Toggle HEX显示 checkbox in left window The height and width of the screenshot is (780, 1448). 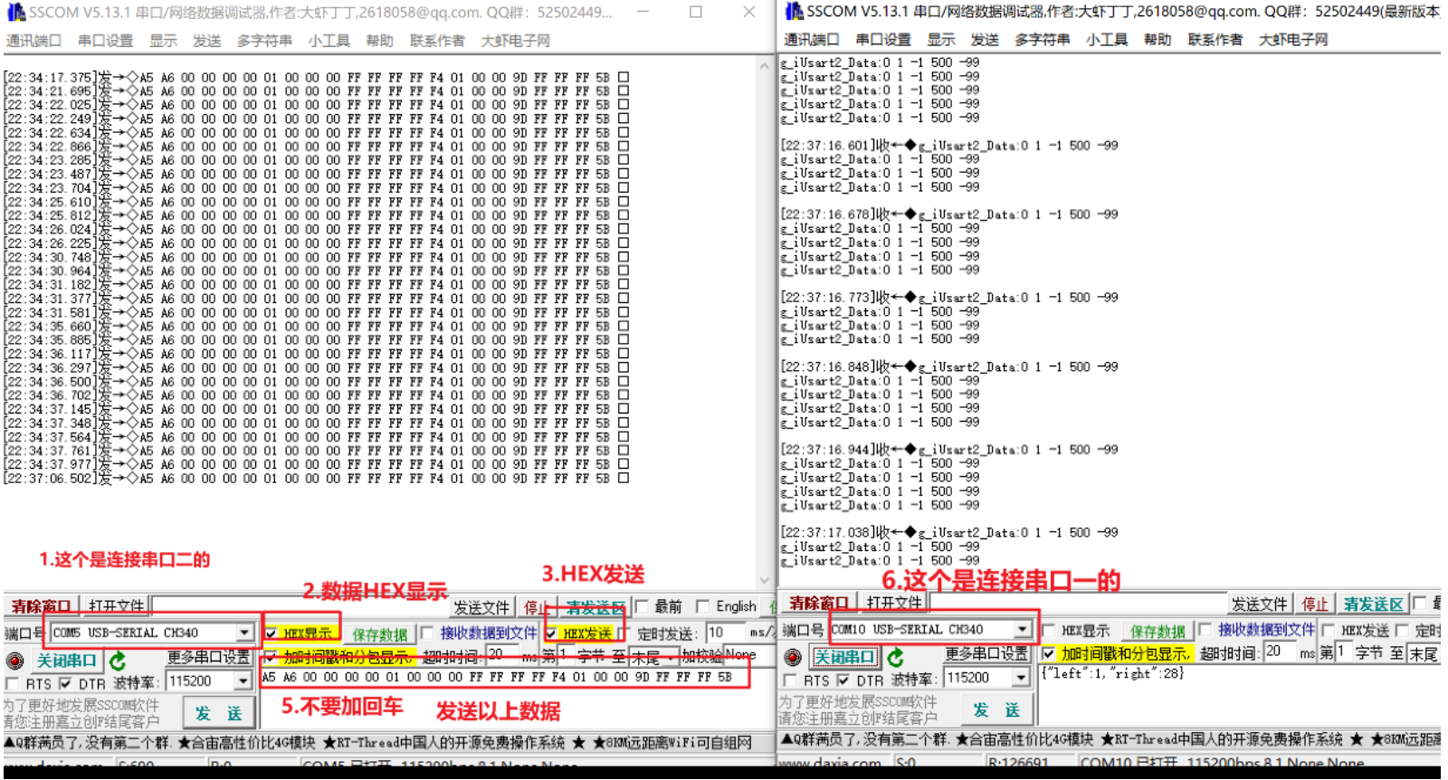[271, 633]
